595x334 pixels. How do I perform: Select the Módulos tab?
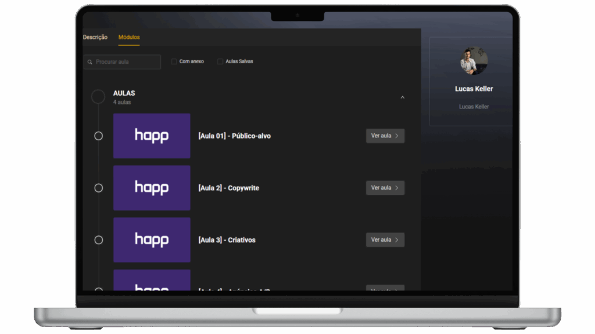coord(129,37)
